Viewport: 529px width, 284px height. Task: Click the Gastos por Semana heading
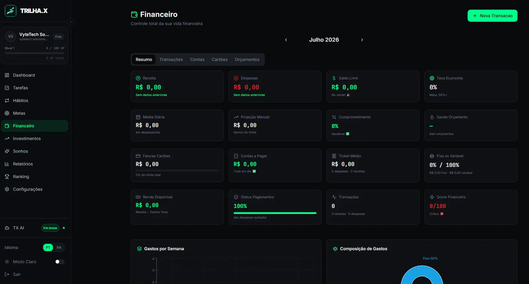click(x=164, y=249)
